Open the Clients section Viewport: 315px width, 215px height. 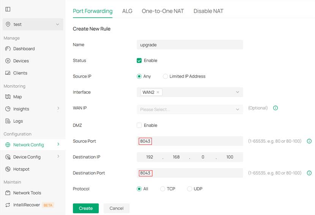click(x=20, y=73)
